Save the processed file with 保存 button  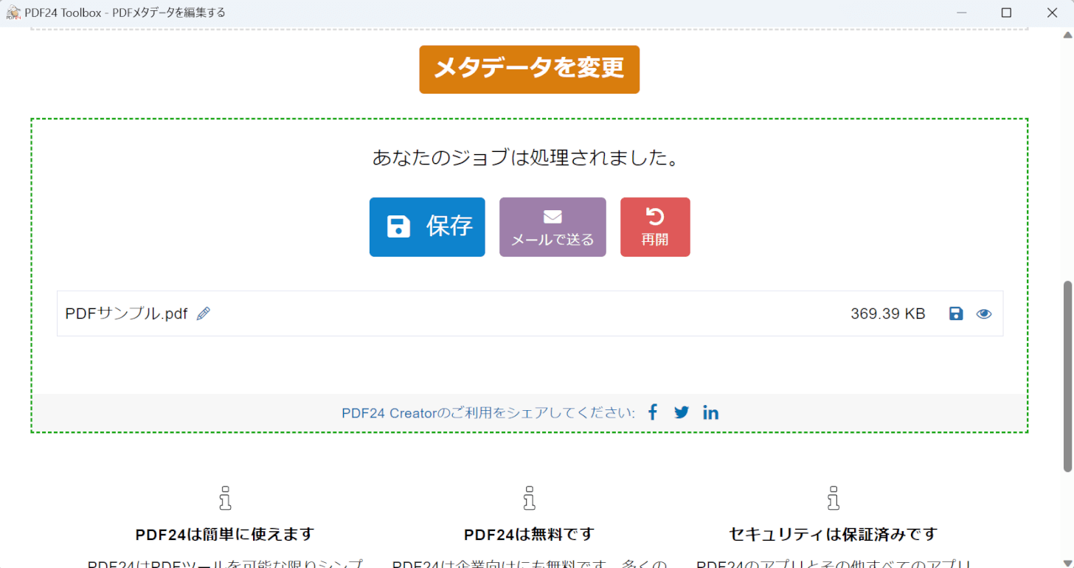(427, 227)
